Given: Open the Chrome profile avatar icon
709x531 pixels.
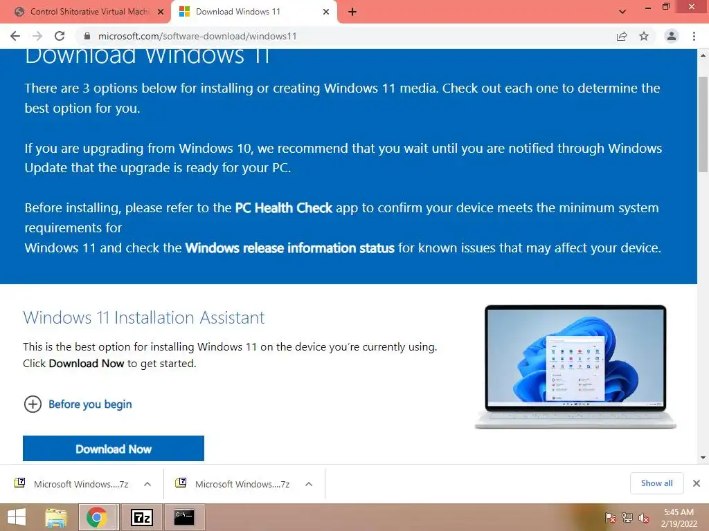Looking at the screenshot, I should pyautogui.click(x=672, y=36).
